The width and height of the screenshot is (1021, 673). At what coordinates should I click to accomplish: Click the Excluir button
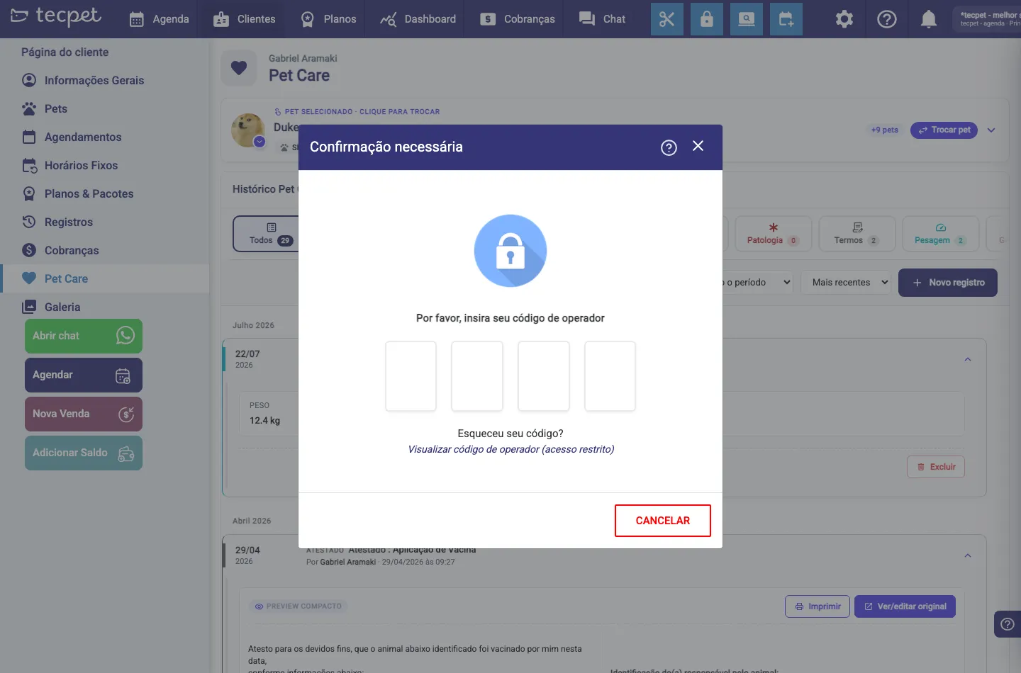click(x=936, y=467)
